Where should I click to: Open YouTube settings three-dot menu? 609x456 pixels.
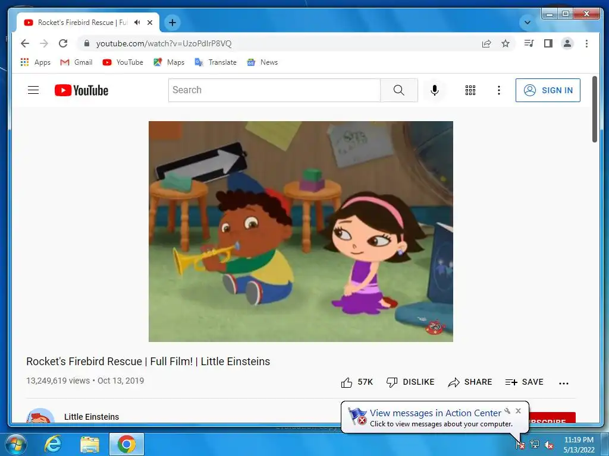499,90
